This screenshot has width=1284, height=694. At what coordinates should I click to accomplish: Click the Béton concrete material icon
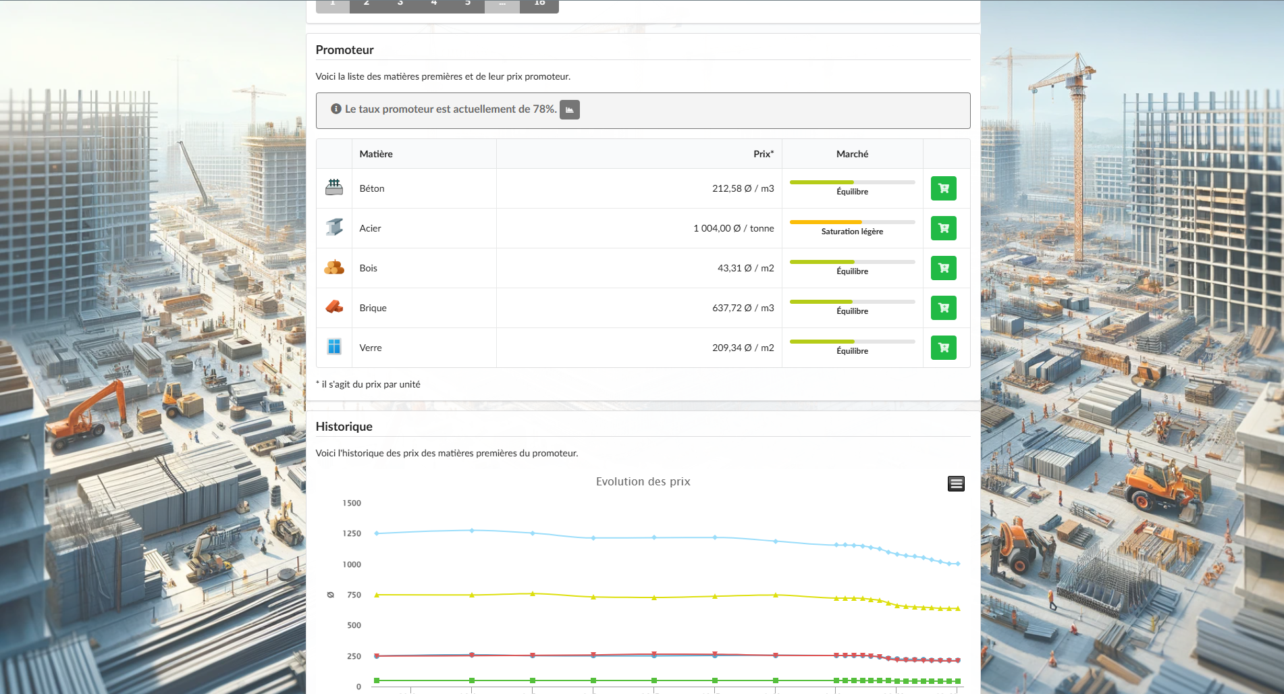coord(334,188)
